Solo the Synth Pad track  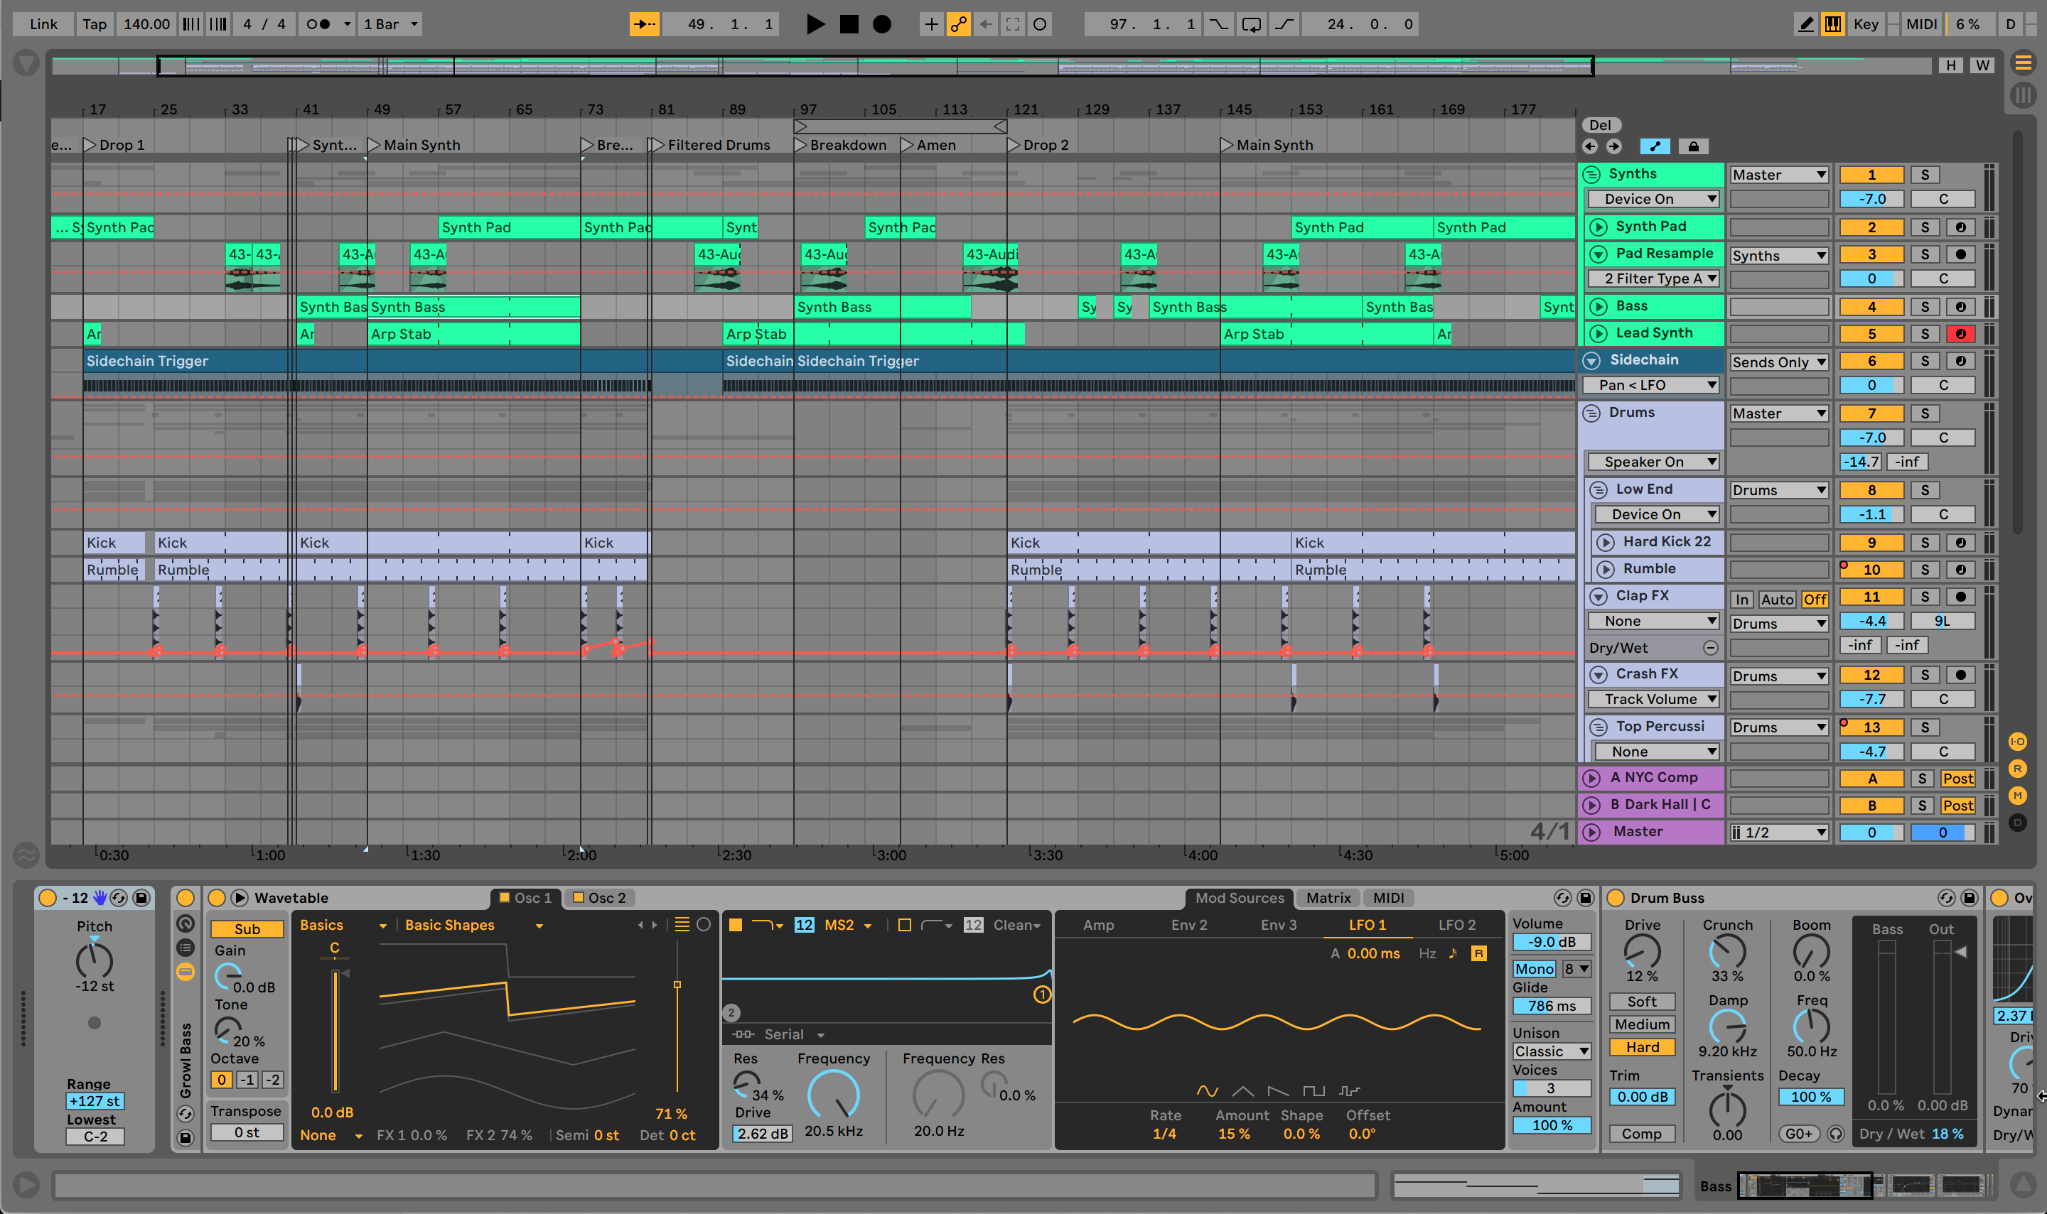[x=1924, y=227]
